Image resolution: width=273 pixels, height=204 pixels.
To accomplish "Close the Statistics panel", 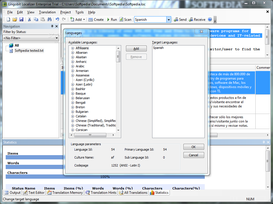I will (x=268, y=142).
